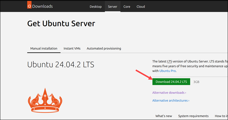Switch to the Manual installation tab
Viewport: 228px width, 120px height.
click(x=44, y=48)
